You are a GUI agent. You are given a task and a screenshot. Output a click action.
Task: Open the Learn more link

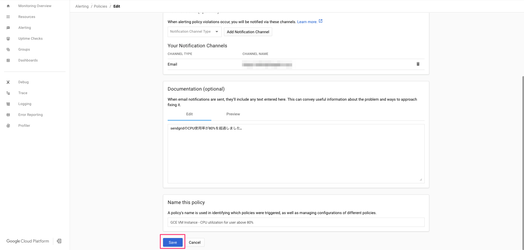click(307, 21)
